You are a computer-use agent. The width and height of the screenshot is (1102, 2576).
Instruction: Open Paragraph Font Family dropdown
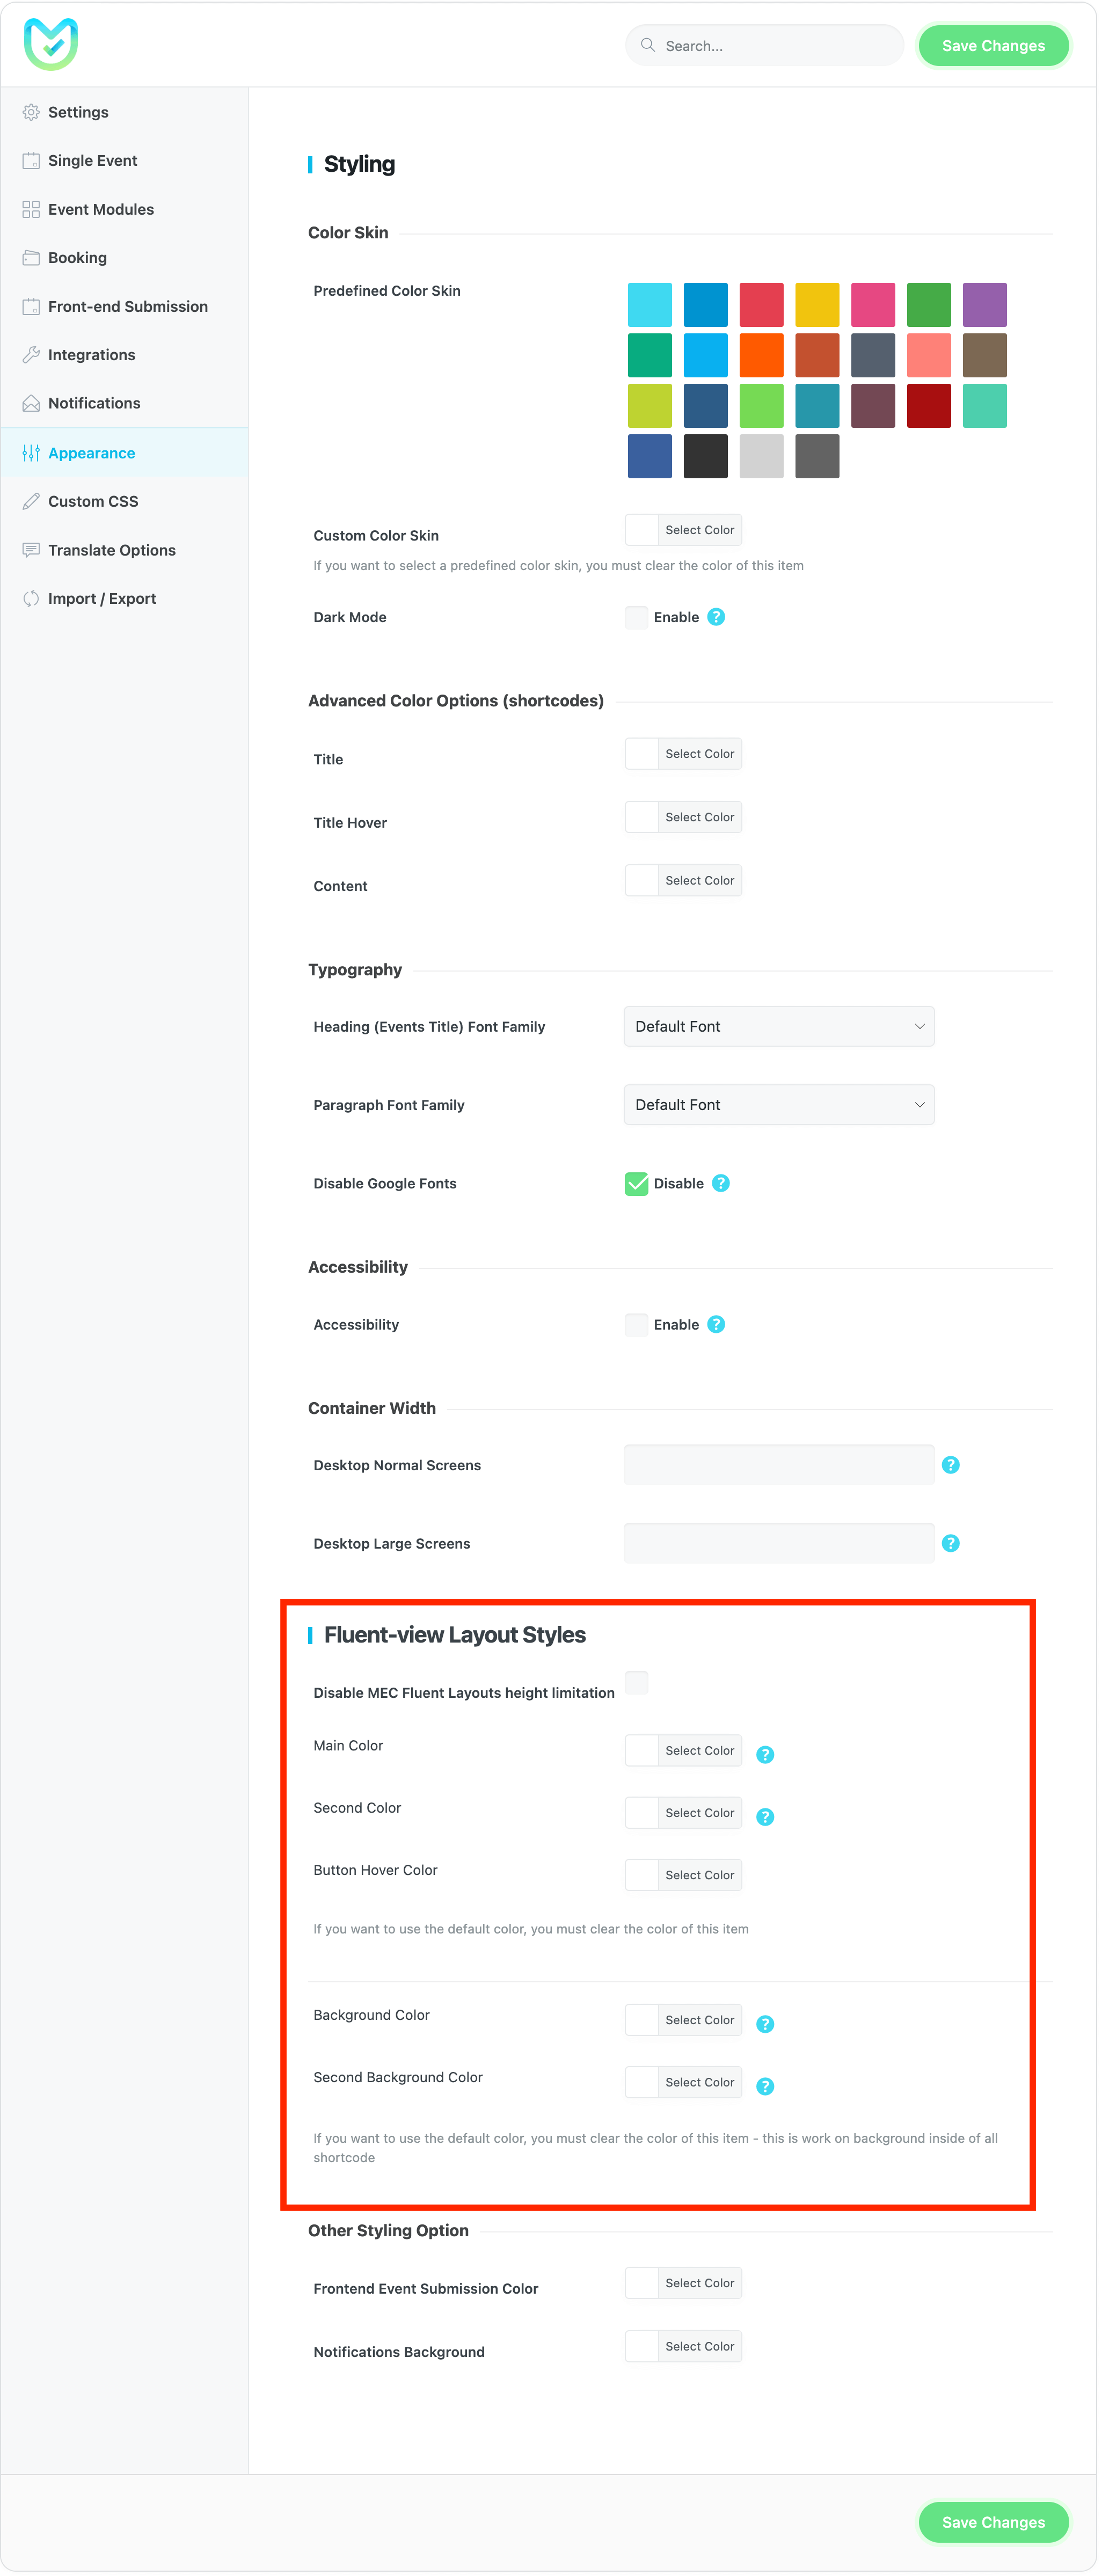point(778,1104)
